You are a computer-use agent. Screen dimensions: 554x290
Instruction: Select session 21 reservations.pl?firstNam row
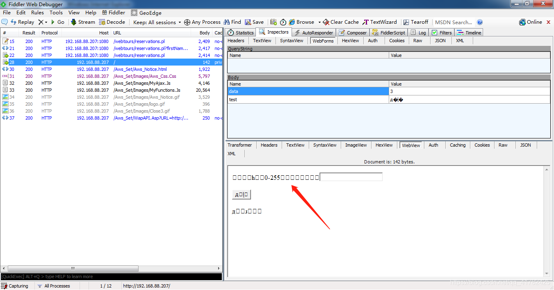[111, 48]
